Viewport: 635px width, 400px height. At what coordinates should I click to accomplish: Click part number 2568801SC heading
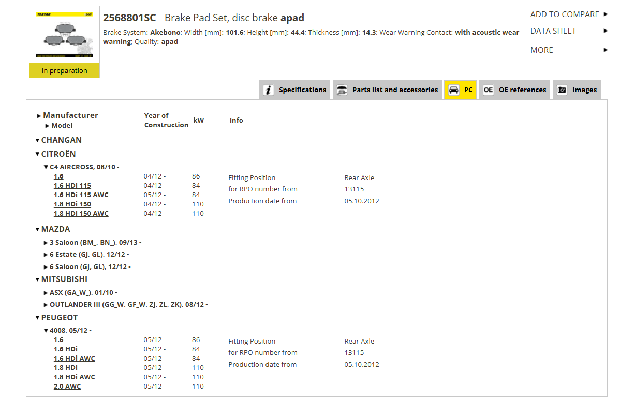tap(129, 18)
